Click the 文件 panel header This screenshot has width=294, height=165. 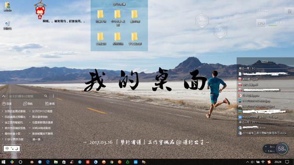(265, 61)
